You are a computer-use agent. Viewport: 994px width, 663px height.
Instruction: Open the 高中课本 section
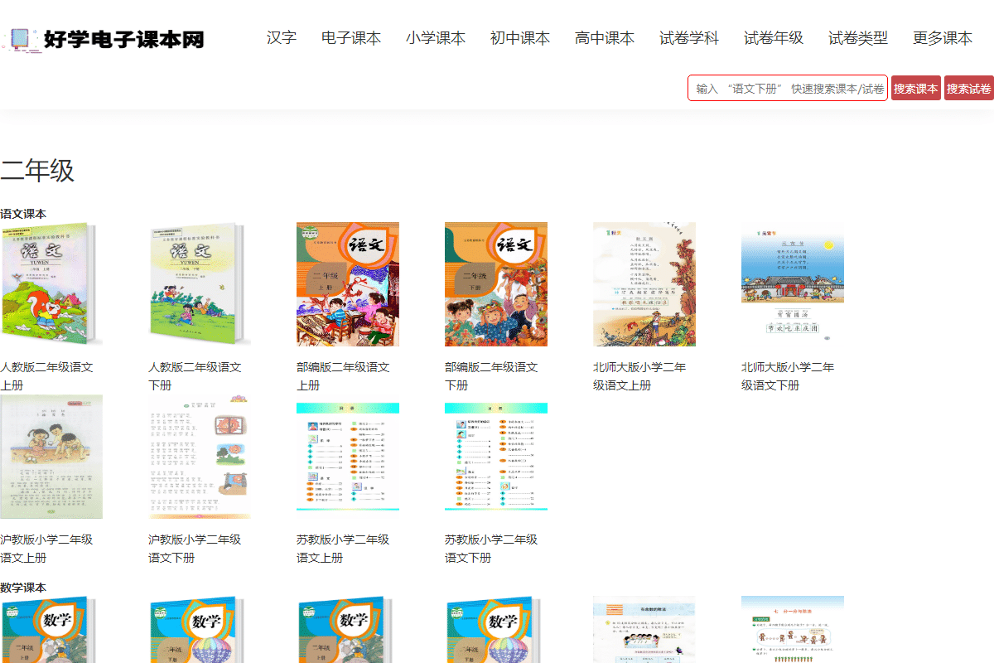pos(605,38)
